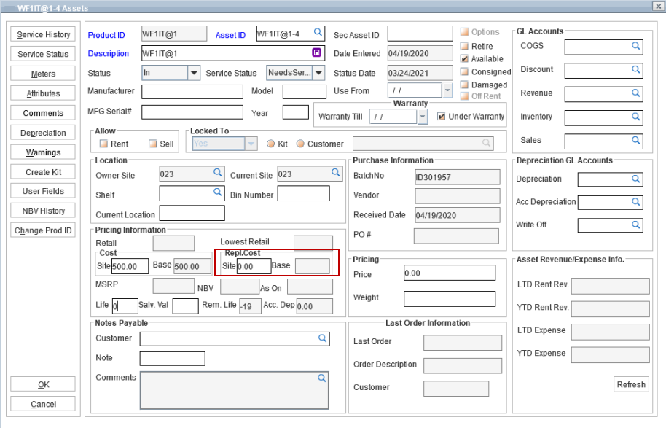The image size is (666, 428).
Task: Expand the Status dropdown
Action: point(194,73)
